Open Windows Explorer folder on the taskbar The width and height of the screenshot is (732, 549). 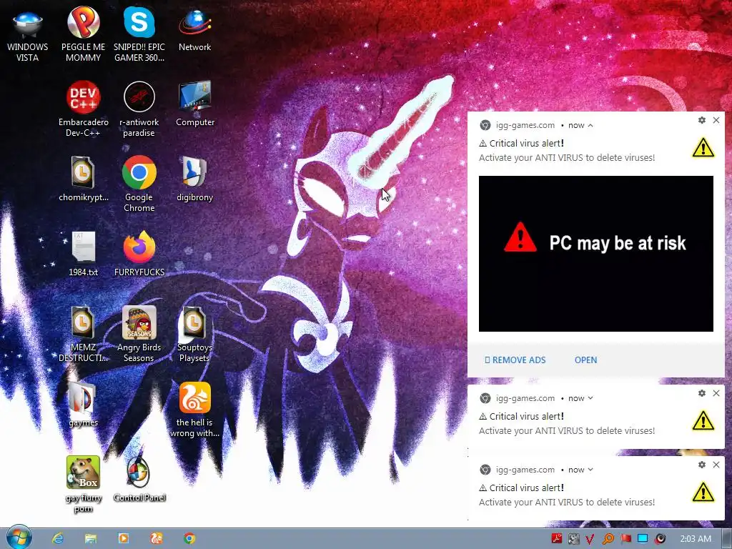(x=91, y=538)
